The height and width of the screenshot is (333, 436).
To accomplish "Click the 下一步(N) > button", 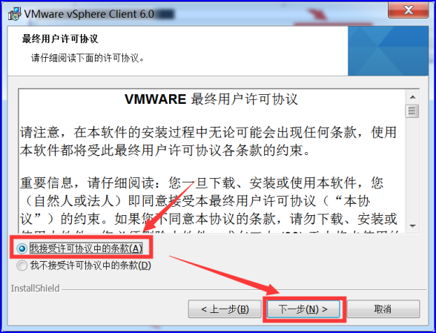I will (x=303, y=309).
